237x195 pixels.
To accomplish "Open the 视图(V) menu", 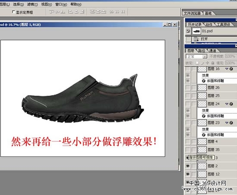I will (x=47, y=4).
